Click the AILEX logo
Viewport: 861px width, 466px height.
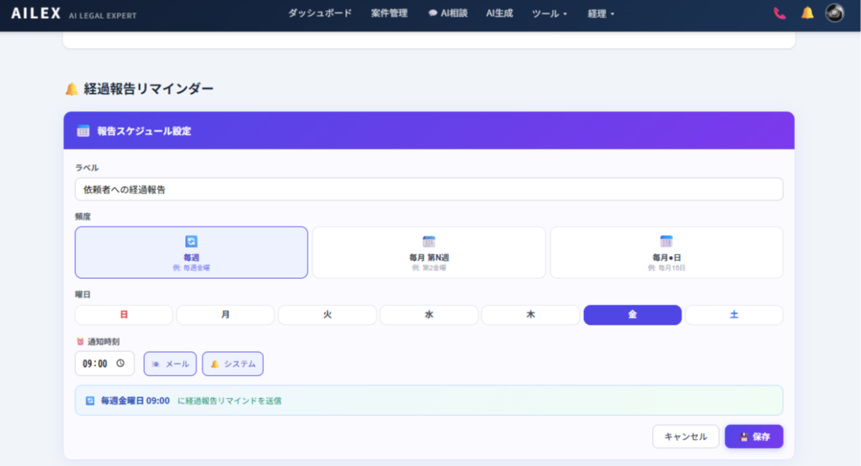point(36,14)
